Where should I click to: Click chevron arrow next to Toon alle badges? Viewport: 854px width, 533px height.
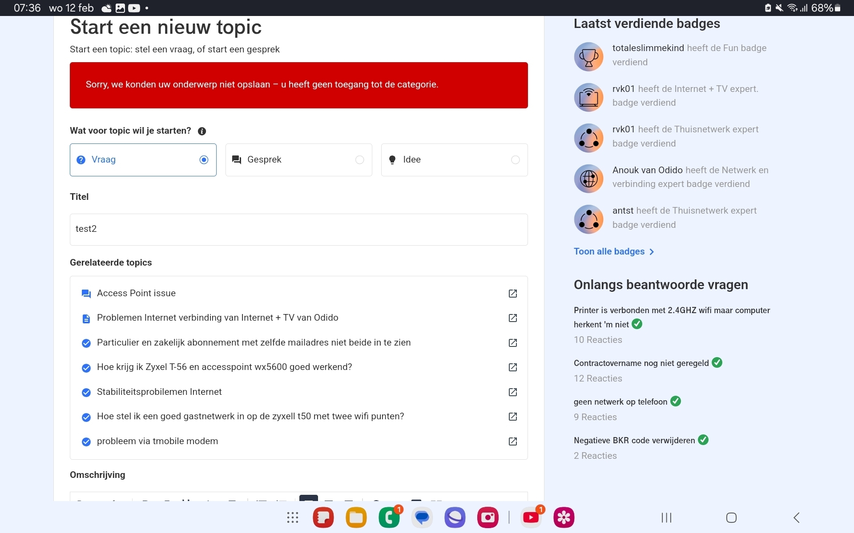pos(652,252)
